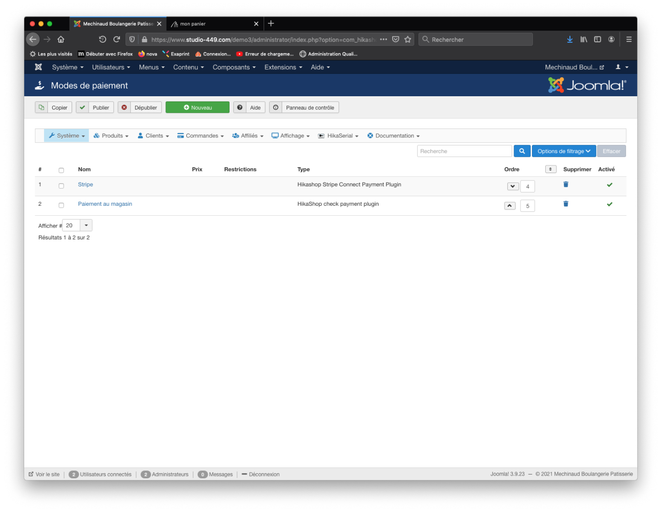
Task: Click the trash icon for the Stripe row
Action: (x=566, y=184)
